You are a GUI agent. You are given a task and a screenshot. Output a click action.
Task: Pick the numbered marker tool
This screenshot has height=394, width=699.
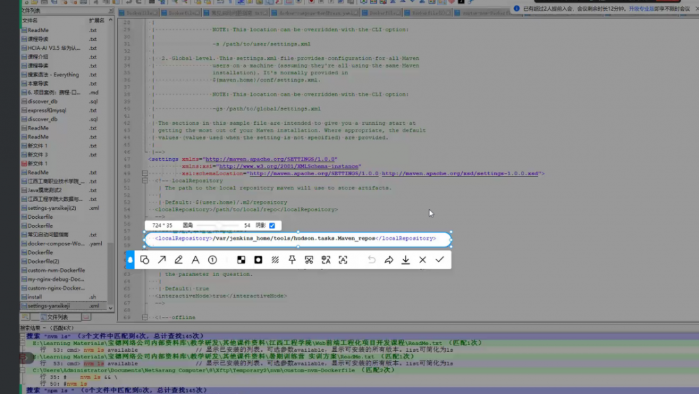point(212,260)
